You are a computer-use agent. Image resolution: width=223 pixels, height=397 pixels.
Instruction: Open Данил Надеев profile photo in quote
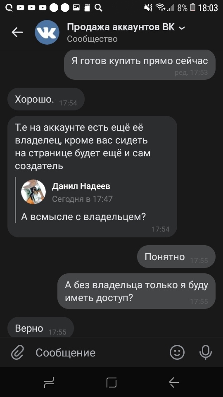click(33, 192)
